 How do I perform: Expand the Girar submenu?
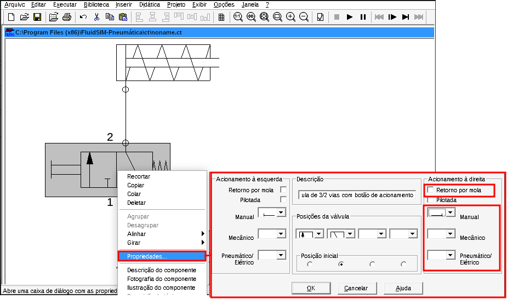(162, 243)
